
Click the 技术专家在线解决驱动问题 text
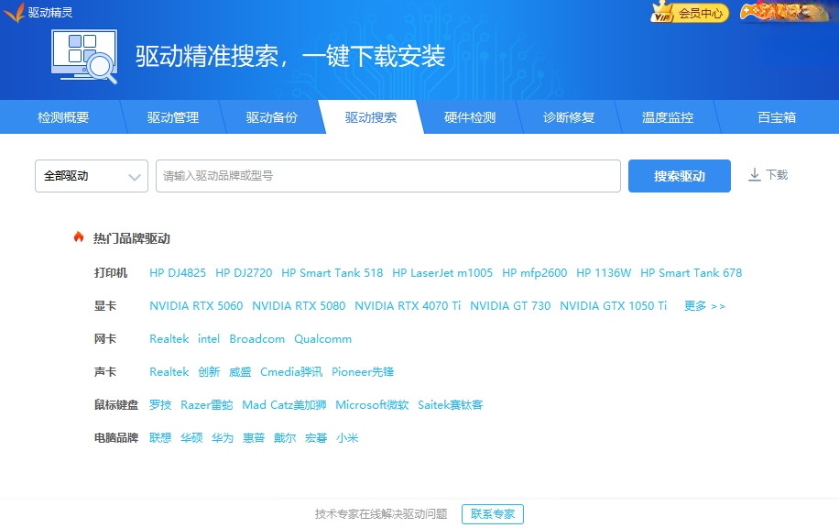[x=381, y=514]
